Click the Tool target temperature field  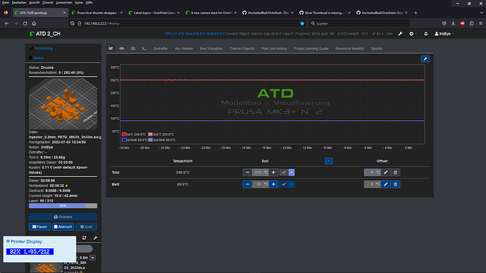pos(261,172)
